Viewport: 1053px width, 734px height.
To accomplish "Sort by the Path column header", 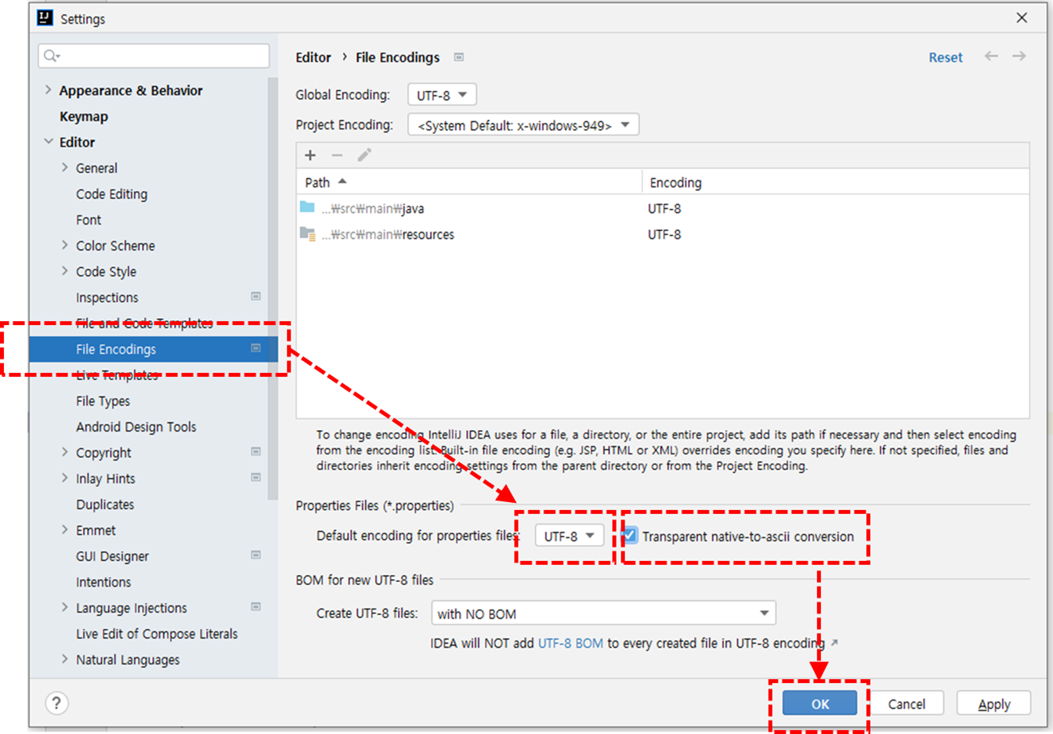I will (469, 182).
